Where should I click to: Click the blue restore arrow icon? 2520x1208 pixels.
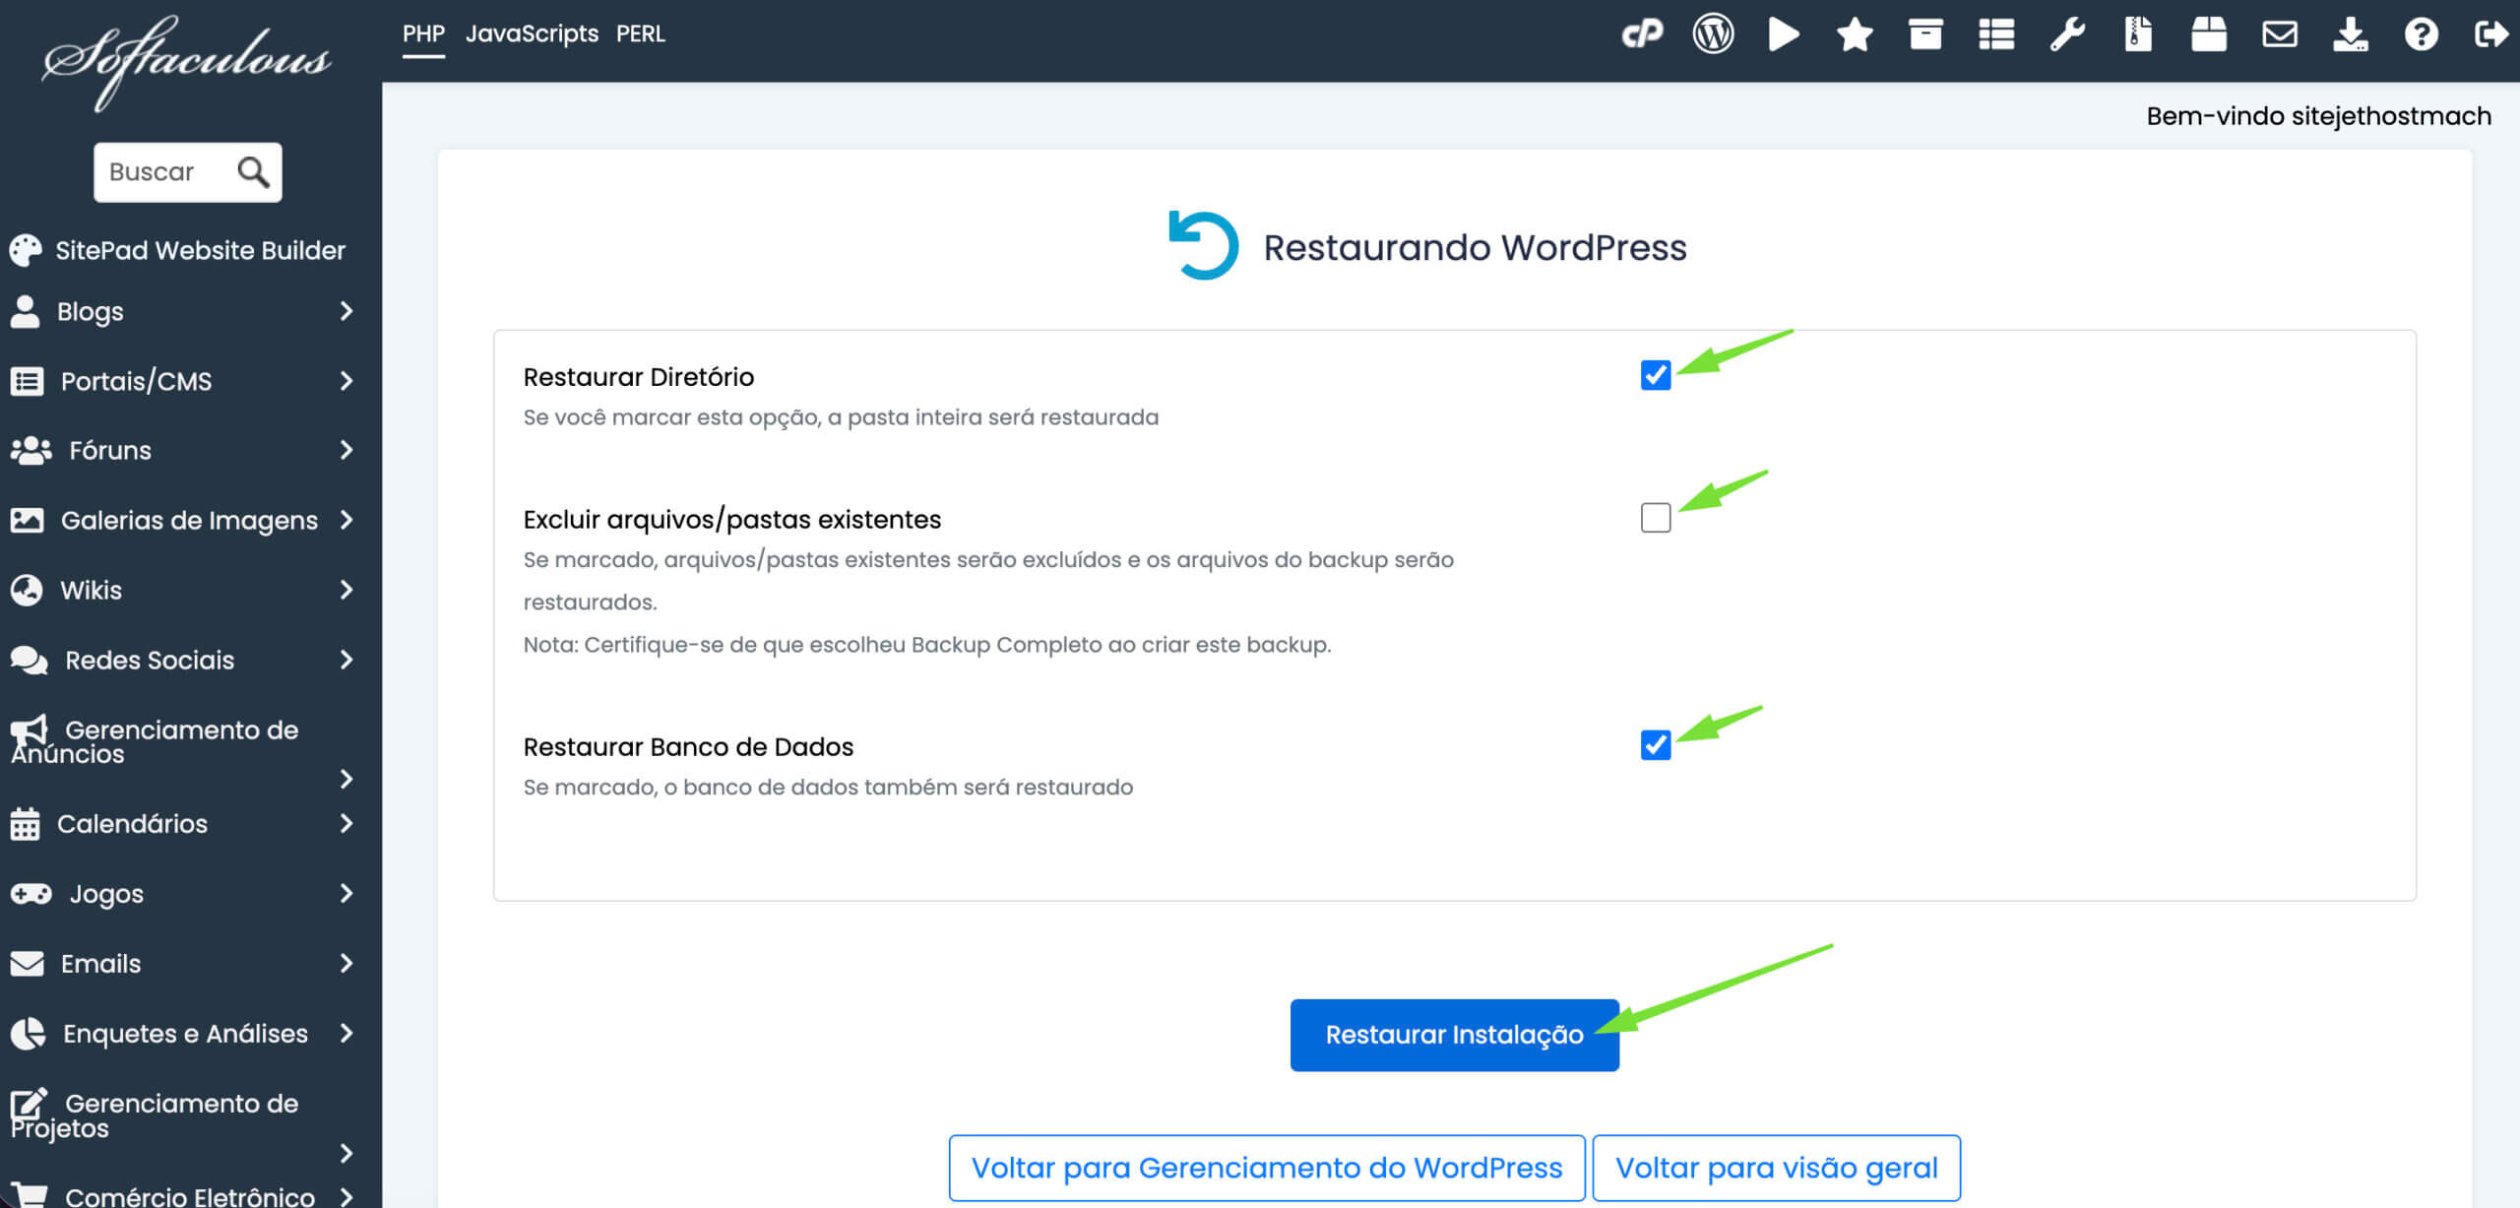1203,245
